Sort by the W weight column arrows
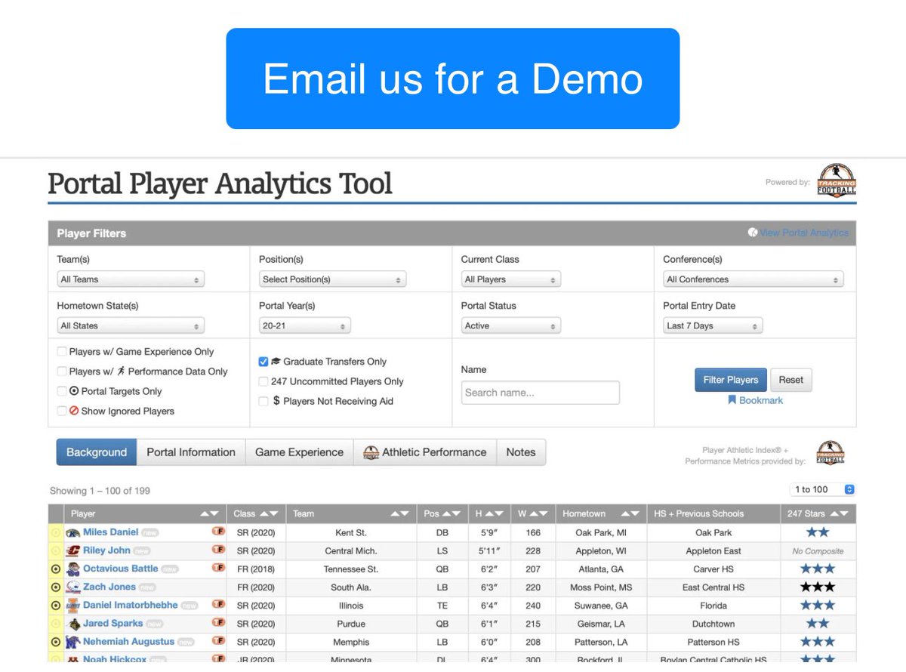Screen dimensions: 906x672 pyautogui.click(x=538, y=513)
